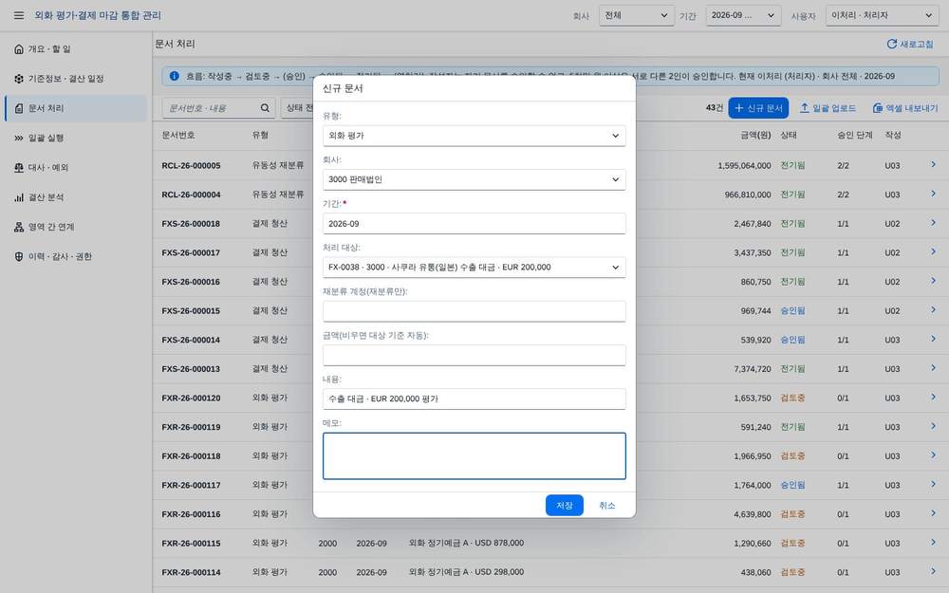Open row FXS-26-000016 detail chevron
This screenshot has height=593, width=949.
point(933,281)
